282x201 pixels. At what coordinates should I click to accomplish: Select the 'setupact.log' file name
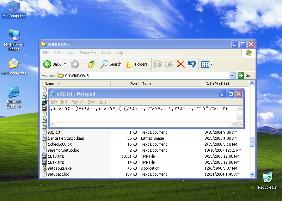point(59,174)
